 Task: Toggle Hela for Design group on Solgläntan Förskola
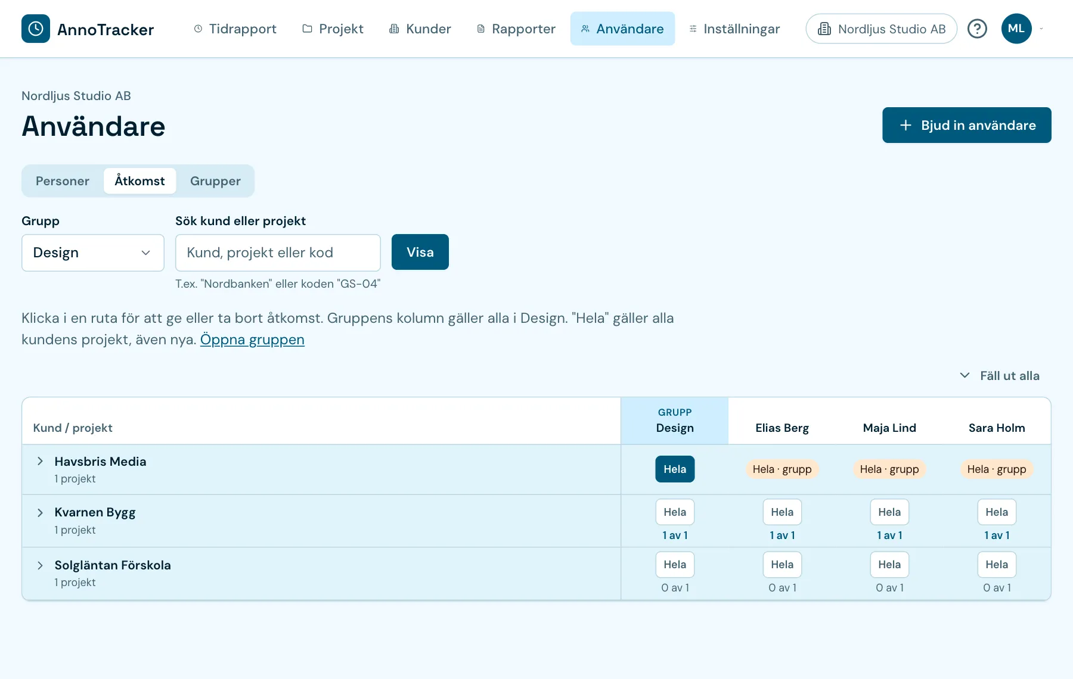pyautogui.click(x=675, y=565)
